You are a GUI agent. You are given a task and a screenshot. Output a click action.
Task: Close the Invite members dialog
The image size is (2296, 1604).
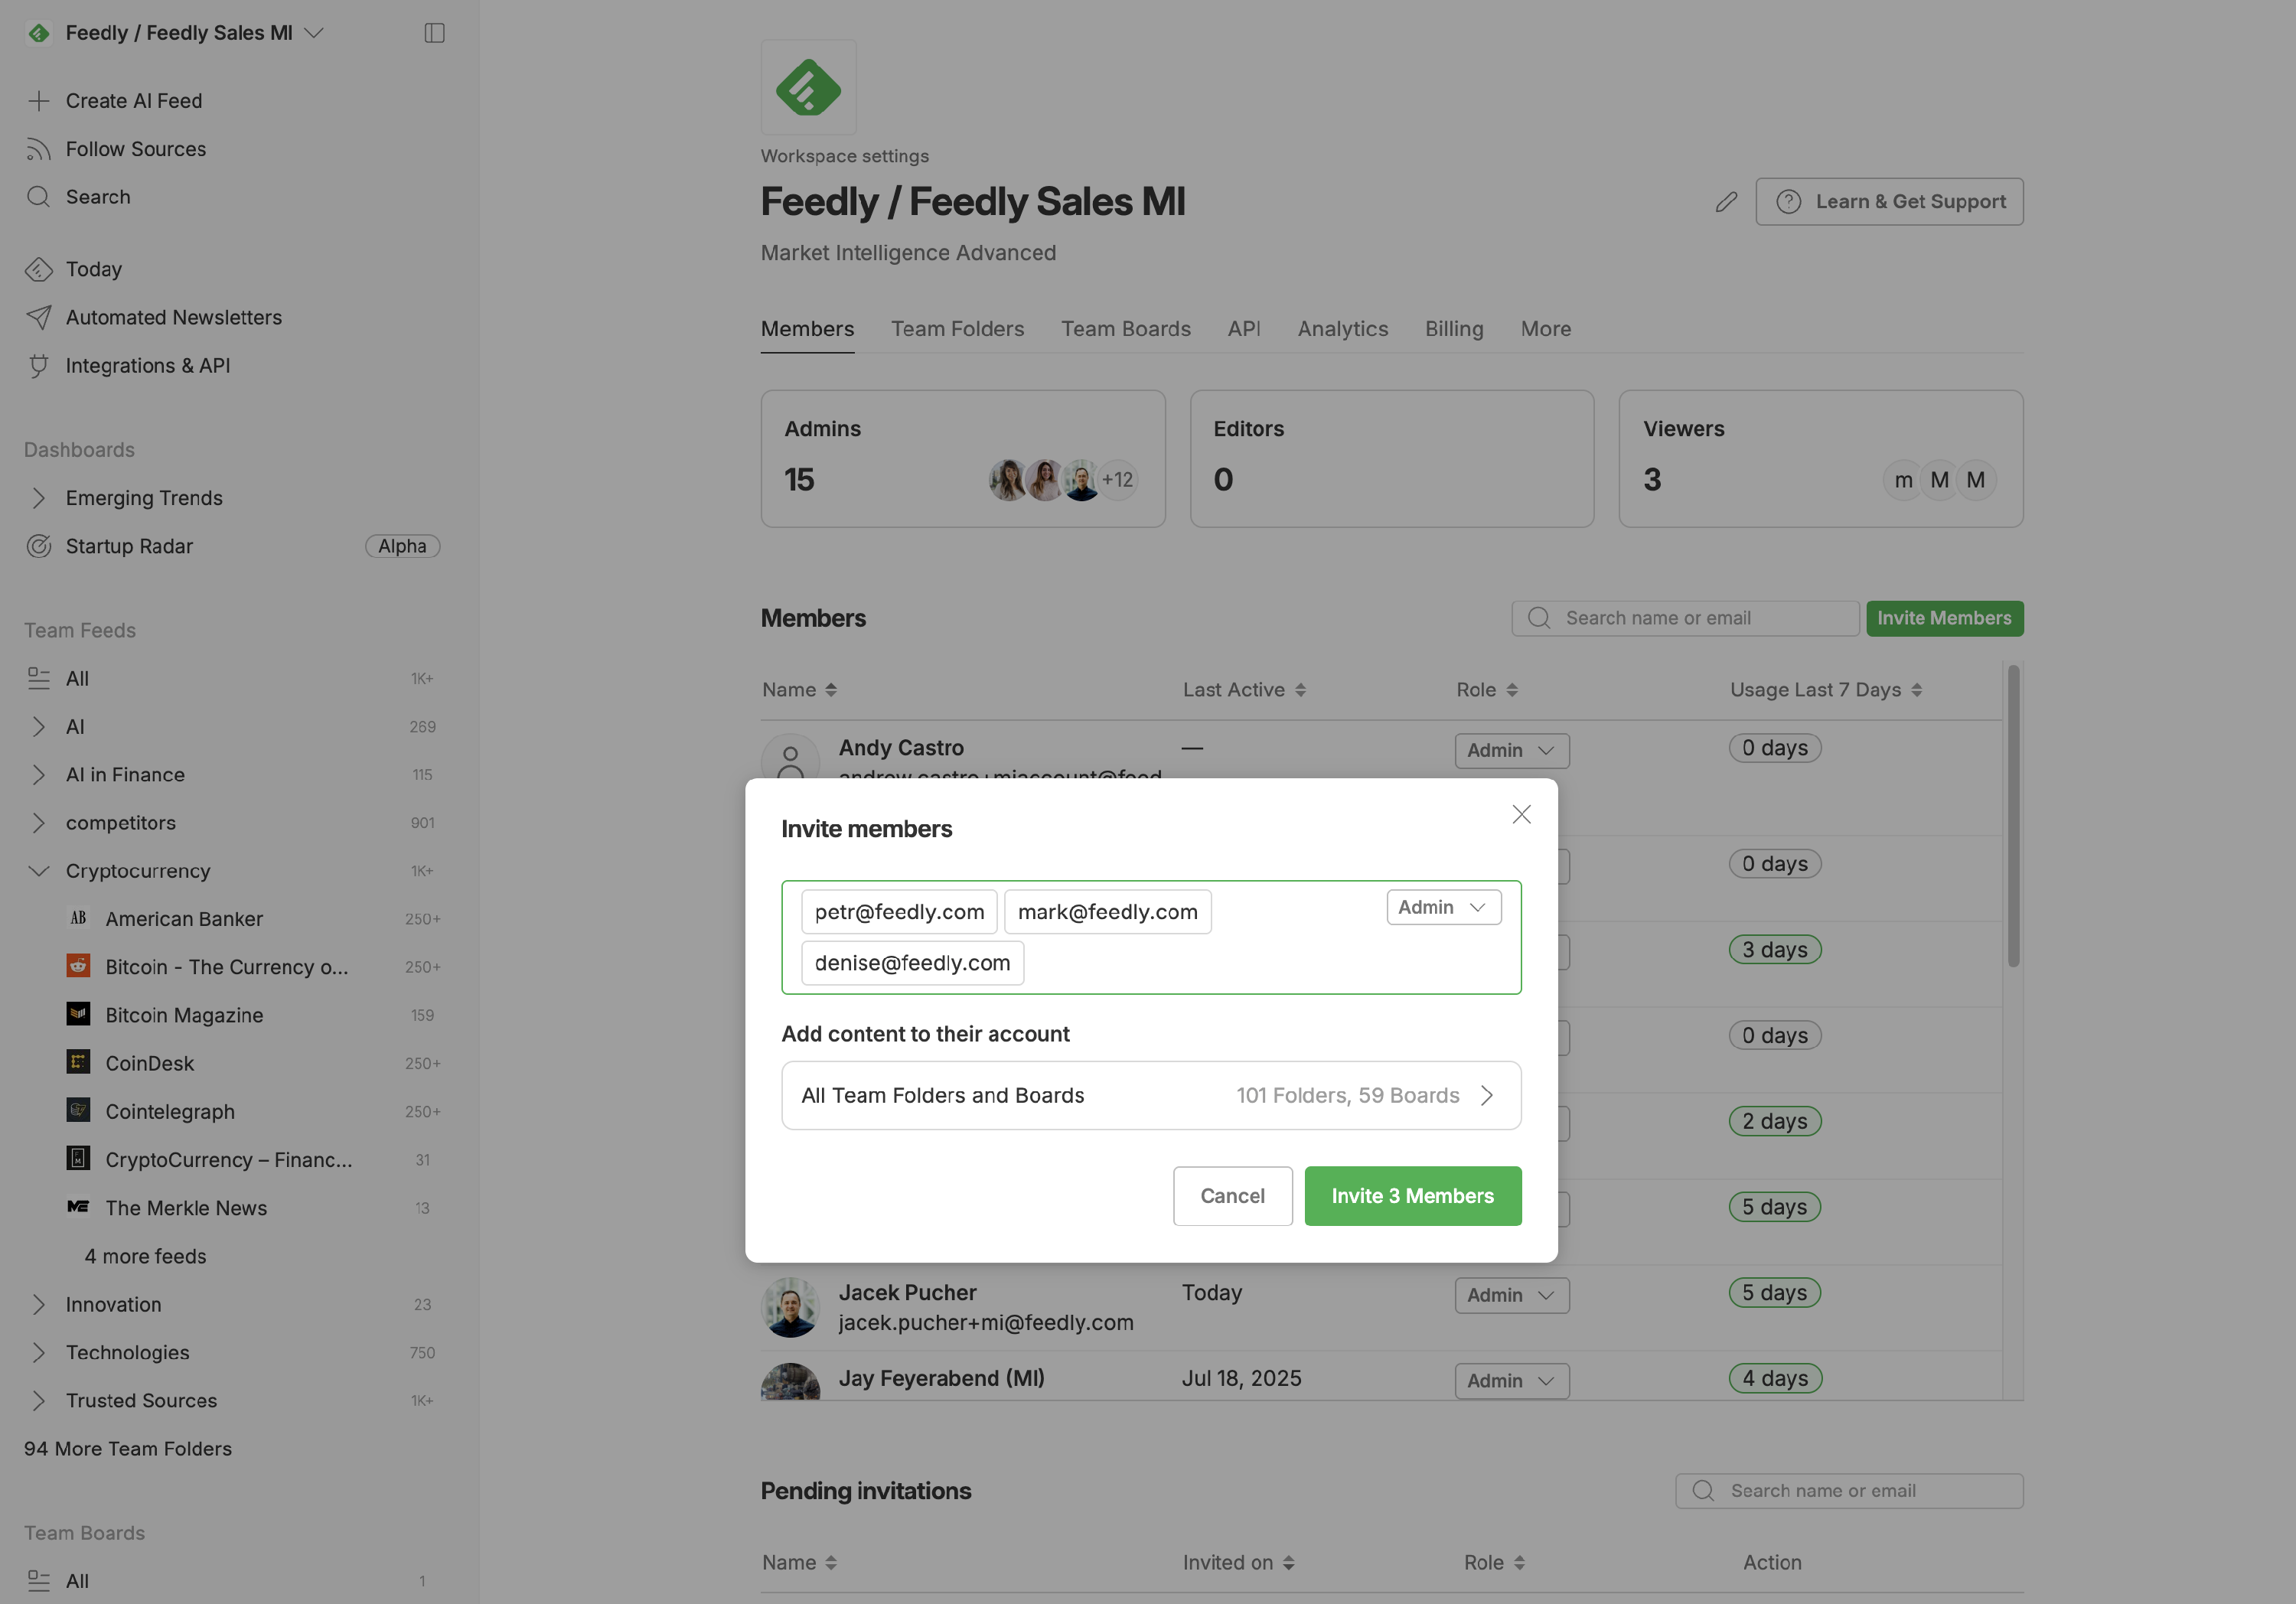point(1521,814)
